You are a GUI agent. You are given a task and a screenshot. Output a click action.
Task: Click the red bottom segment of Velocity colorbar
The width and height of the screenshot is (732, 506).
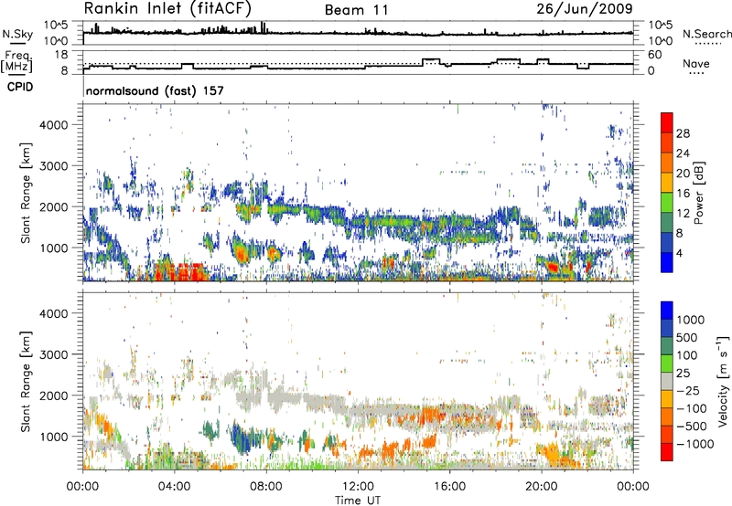(667, 452)
